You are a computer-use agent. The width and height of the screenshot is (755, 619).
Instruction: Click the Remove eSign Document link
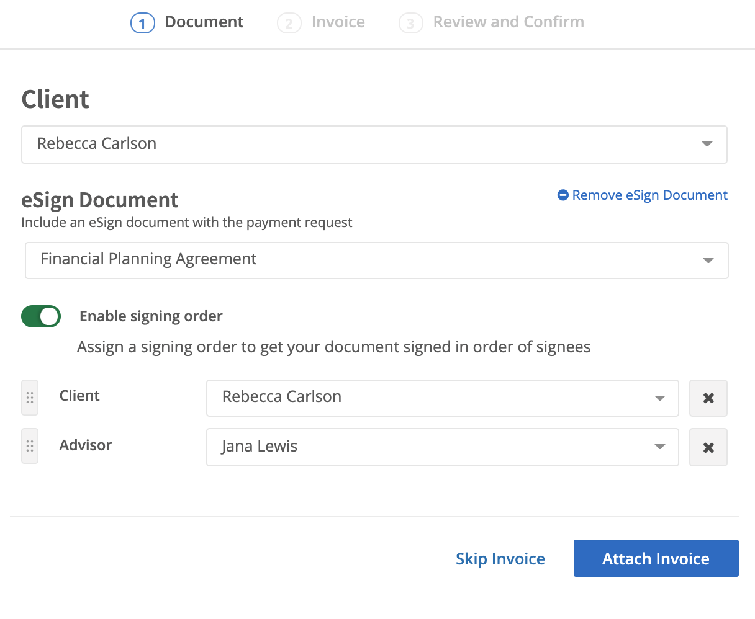tap(649, 195)
